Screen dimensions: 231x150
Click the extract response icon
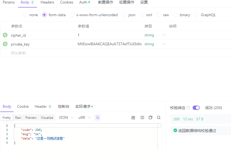133,117
